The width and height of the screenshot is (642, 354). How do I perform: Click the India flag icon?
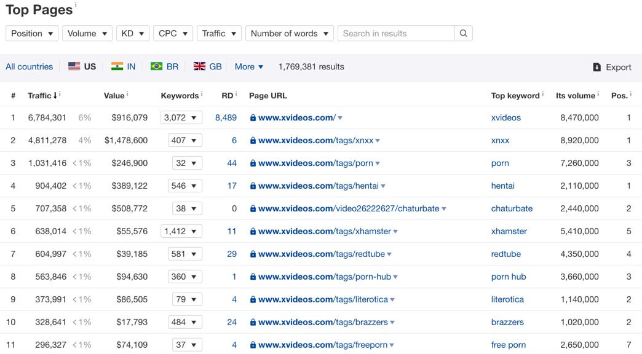117,66
